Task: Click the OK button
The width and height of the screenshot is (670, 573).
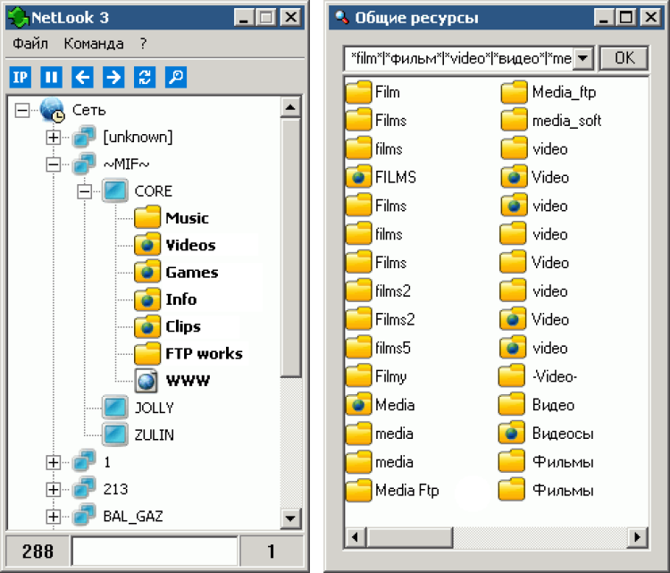Action: [624, 58]
